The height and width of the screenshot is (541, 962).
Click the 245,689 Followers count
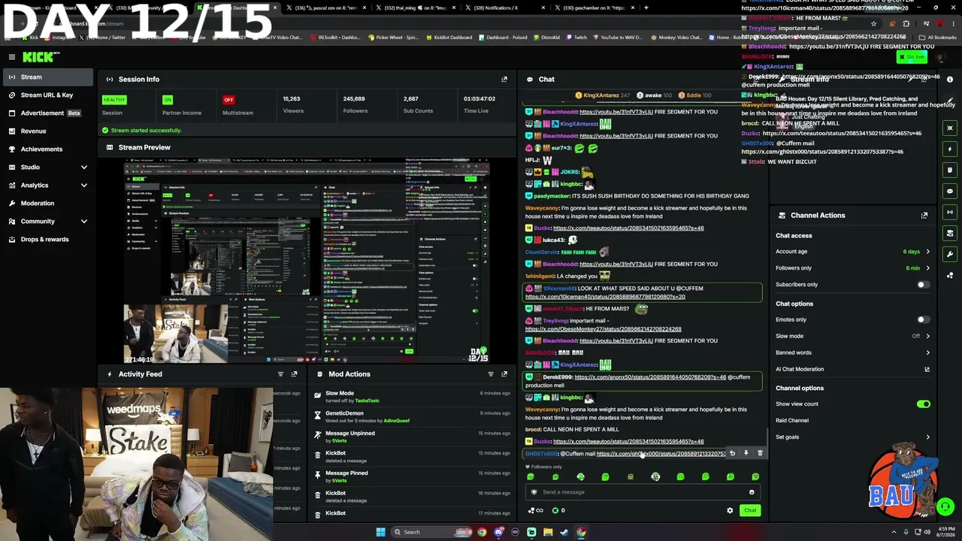(x=354, y=98)
